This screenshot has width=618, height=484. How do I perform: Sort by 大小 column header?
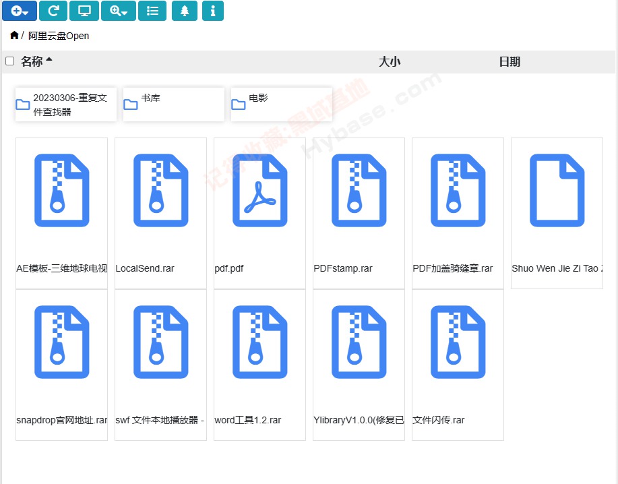390,62
